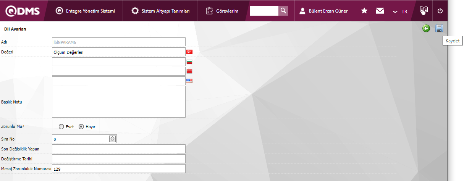464x181 pixels.
Task: Click the green back arrow icon
Action: click(x=426, y=29)
